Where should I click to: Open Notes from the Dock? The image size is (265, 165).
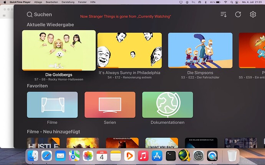(x=116, y=156)
